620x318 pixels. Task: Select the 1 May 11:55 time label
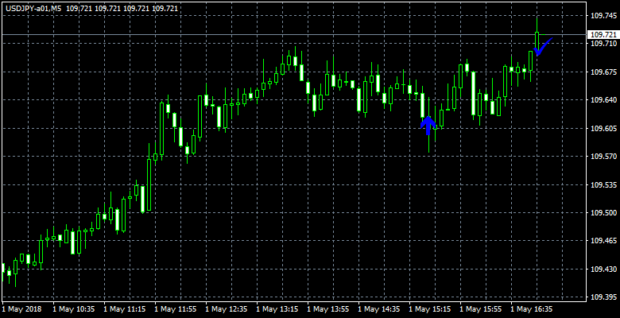pos(174,308)
